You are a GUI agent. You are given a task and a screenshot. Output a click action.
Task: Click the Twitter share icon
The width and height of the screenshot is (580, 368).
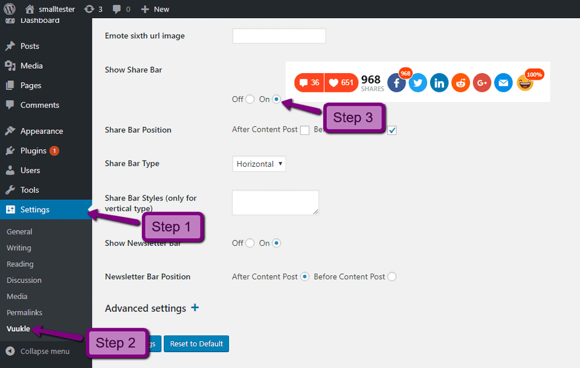417,82
